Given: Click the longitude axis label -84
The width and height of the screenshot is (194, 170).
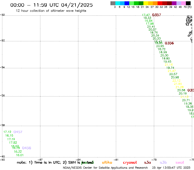Looking at the screenshot, I should tap(78, 160).
